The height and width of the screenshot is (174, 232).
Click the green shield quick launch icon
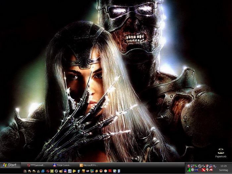(x=115, y=171)
